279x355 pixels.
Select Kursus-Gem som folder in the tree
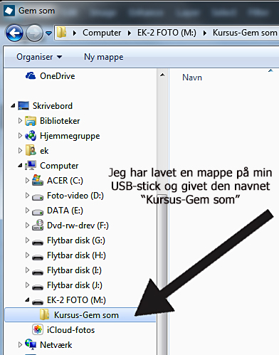[x=80, y=315]
